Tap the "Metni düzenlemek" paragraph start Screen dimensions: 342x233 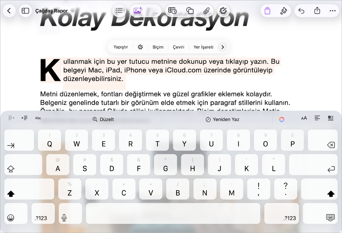point(69,94)
